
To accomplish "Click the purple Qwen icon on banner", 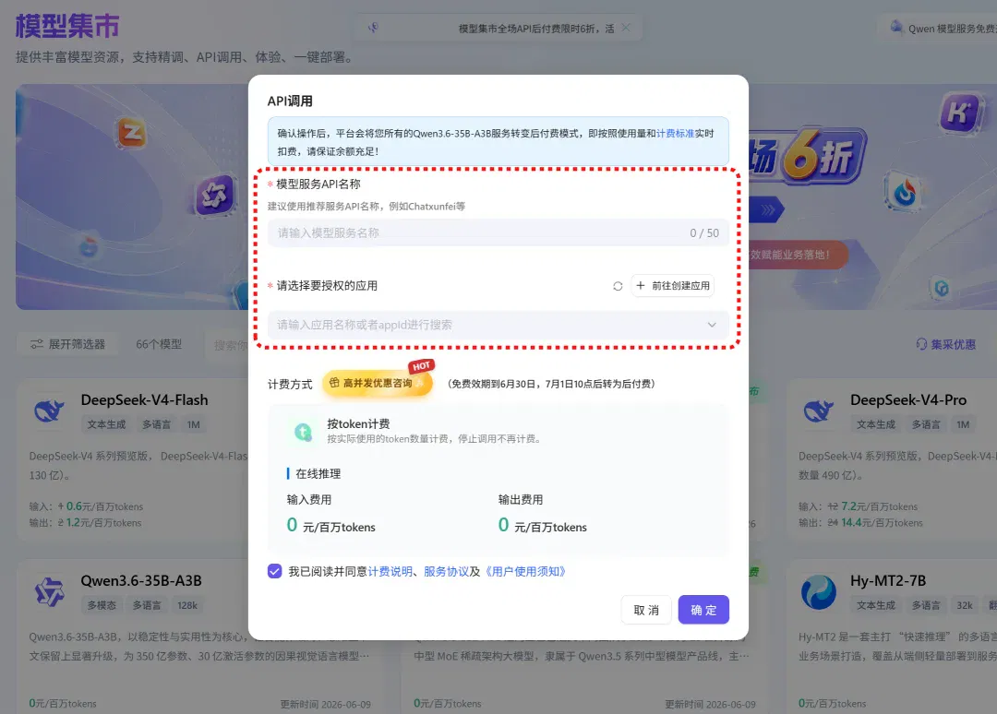I will tap(213, 196).
